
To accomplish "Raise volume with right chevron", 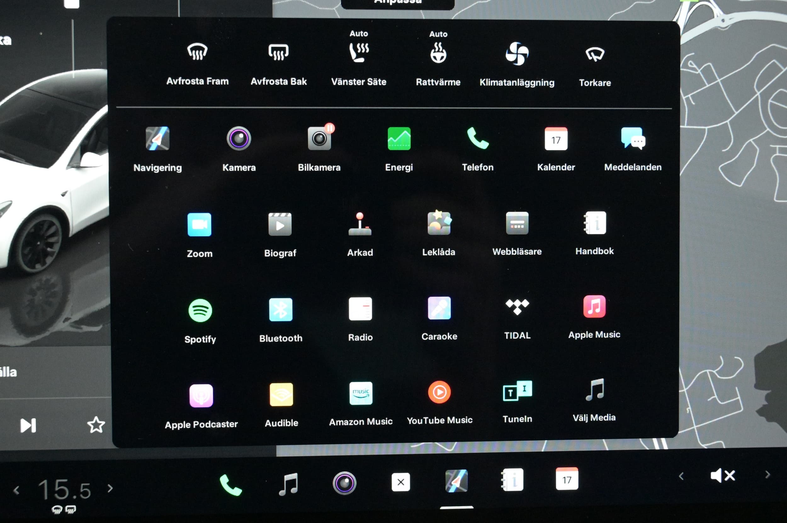I will click(x=767, y=475).
